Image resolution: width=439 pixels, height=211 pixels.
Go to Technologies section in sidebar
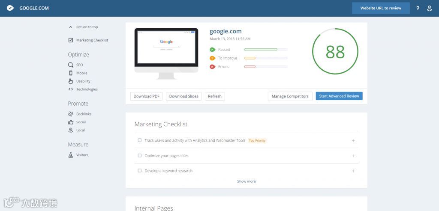(87, 89)
